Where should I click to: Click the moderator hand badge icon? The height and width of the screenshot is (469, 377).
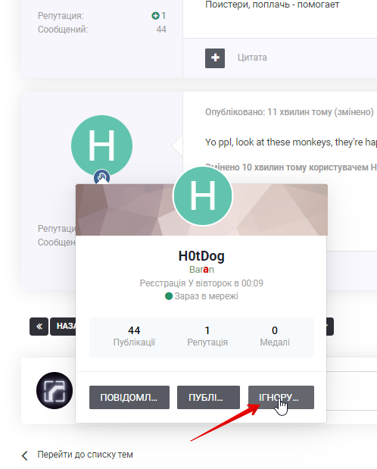101,177
